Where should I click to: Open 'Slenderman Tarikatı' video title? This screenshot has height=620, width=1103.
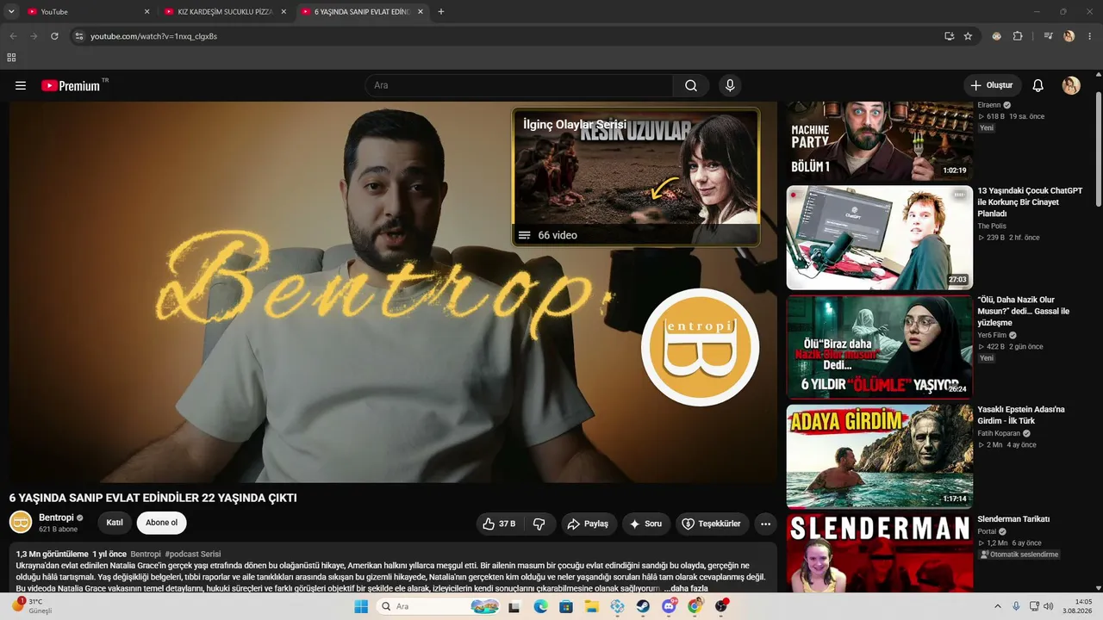pos(1013,519)
